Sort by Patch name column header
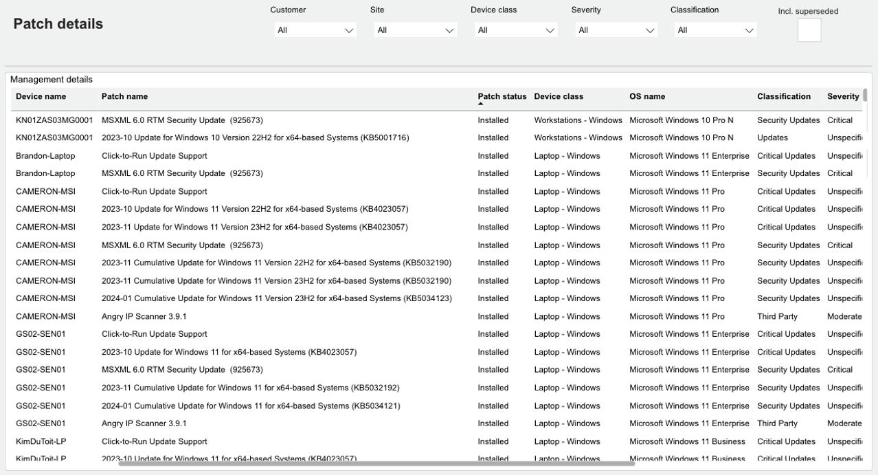The height and width of the screenshot is (475, 878). [124, 97]
